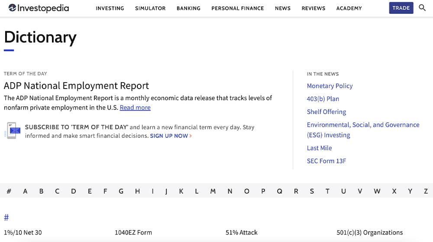Open the 1%/10 Net 30 term
Image resolution: width=433 pixels, height=242 pixels.
(23, 232)
